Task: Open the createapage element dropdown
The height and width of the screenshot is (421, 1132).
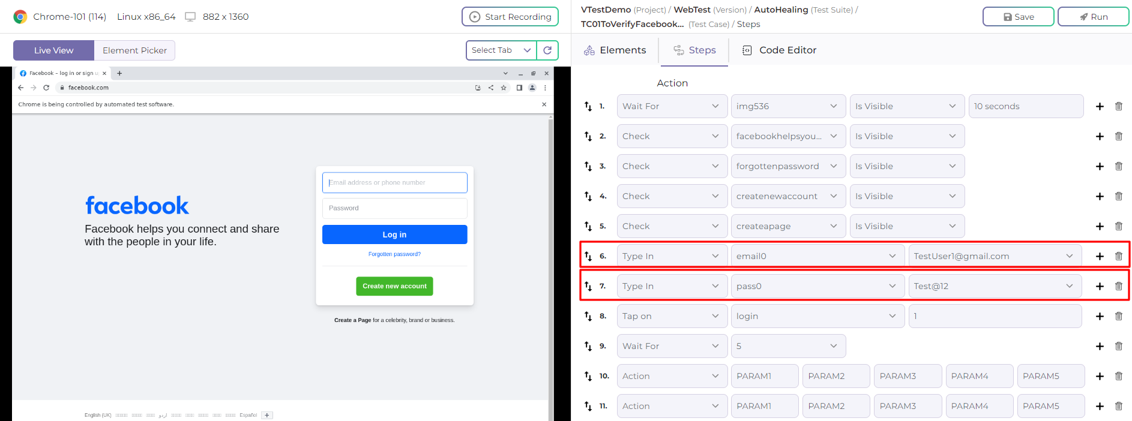Action: (x=788, y=226)
